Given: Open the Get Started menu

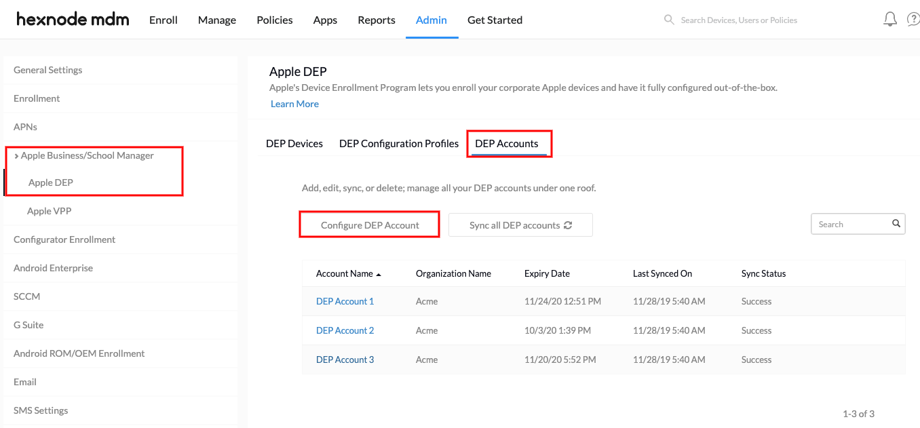Looking at the screenshot, I should pyautogui.click(x=495, y=20).
